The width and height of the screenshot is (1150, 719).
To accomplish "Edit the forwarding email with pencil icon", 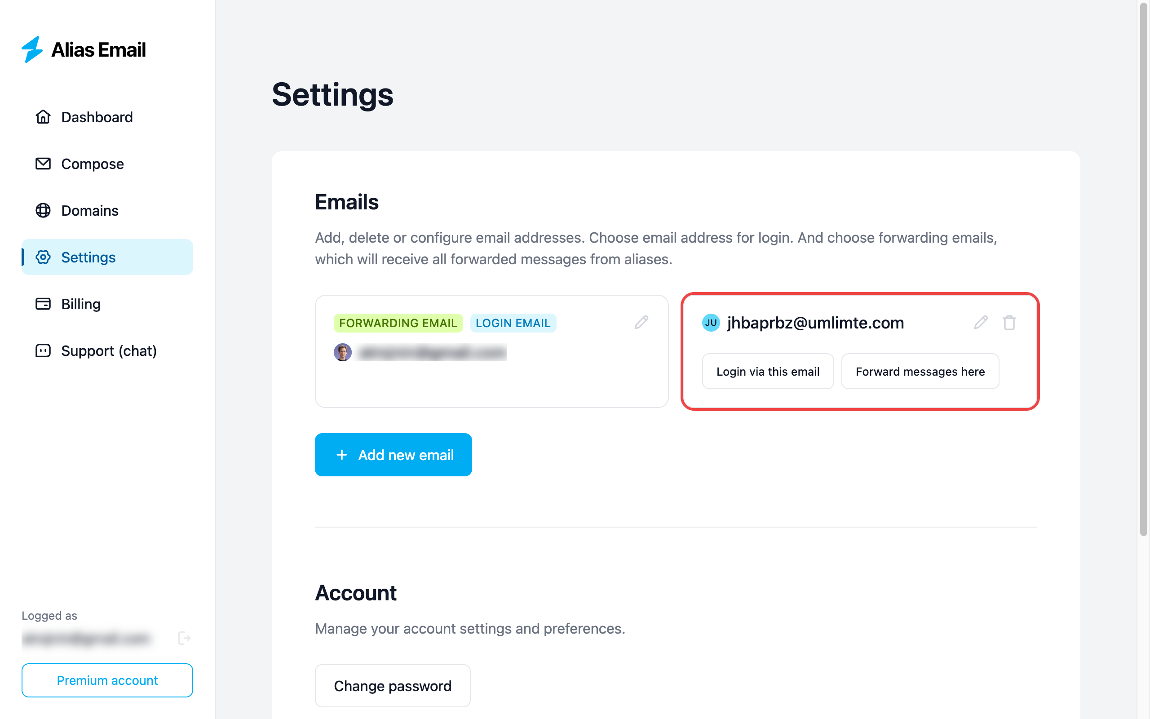I will point(641,322).
